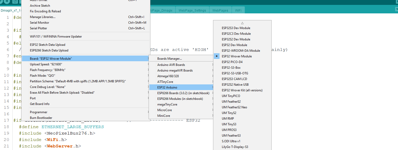Expand the Programmer submenu
Image resolution: width=398 pixels, height=150 pixels.
click(86, 112)
